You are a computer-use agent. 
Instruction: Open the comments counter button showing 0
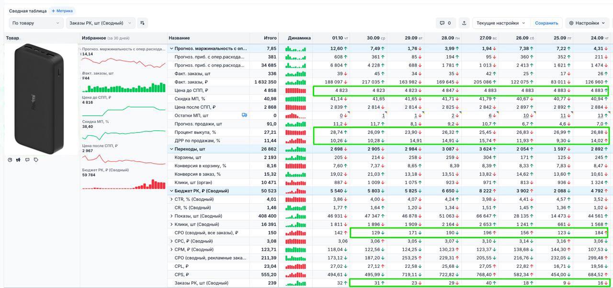pyautogui.click(x=445, y=23)
